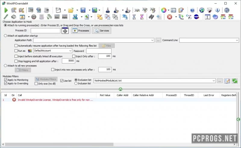Open the Command Line dropdown

point(237,40)
